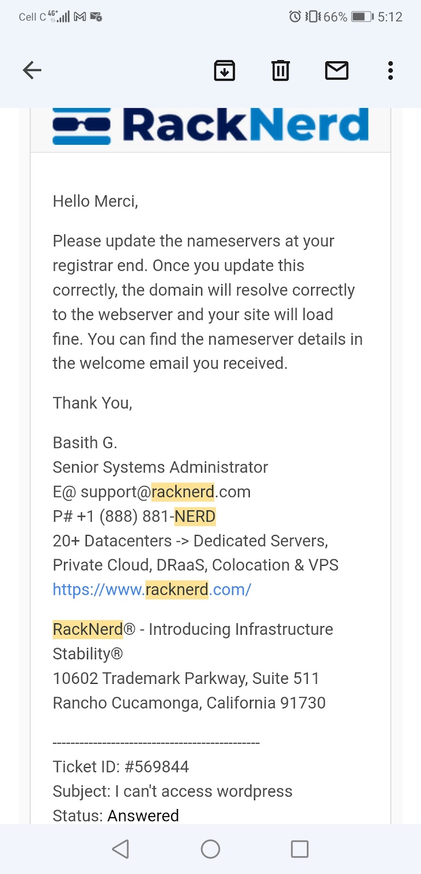Archive this email with the archive icon

[x=224, y=70]
